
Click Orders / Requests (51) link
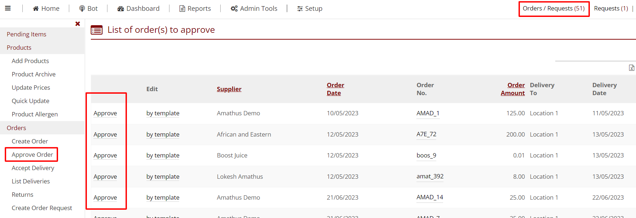553,8
